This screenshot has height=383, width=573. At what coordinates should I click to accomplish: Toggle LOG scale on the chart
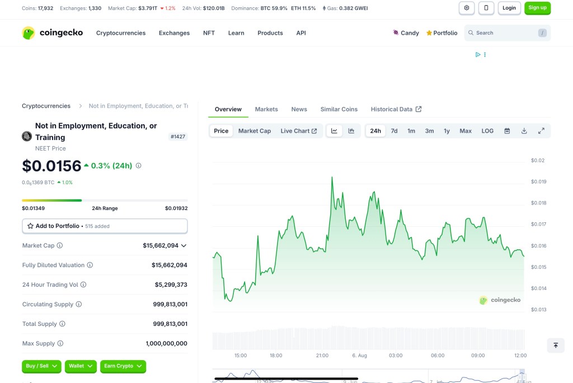point(487,131)
